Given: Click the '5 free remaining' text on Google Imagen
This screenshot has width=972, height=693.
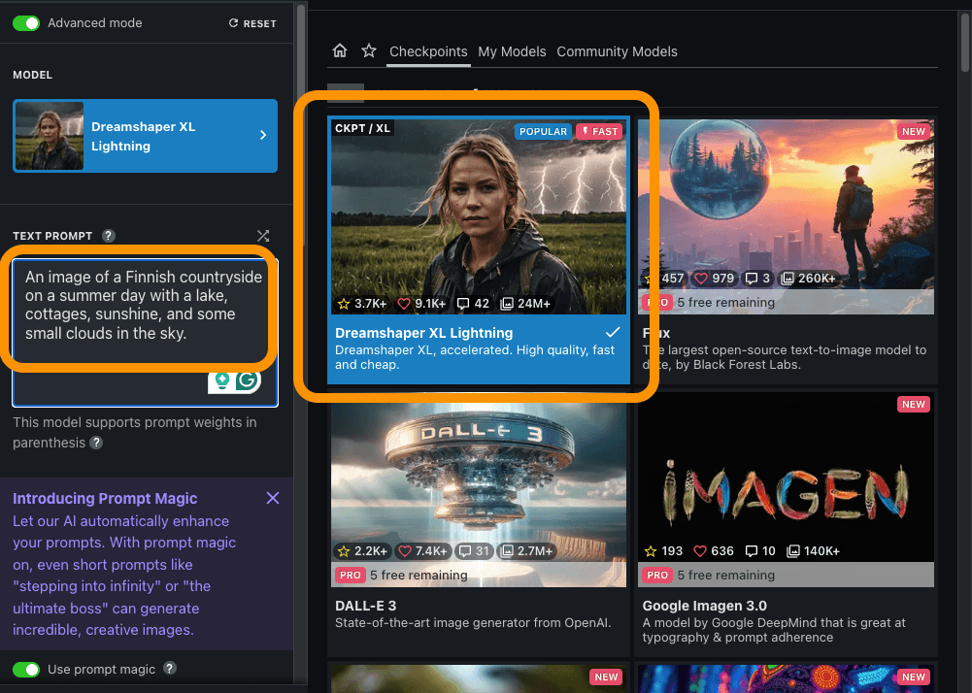Looking at the screenshot, I should click(x=726, y=576).
